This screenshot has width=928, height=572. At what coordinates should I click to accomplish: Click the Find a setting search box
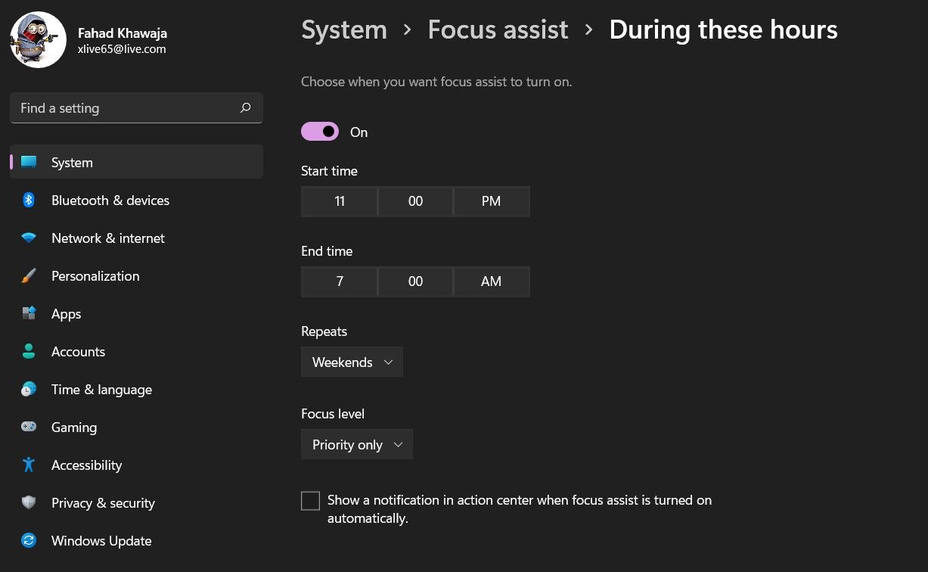pyautogui.click(x=136, y=108)
